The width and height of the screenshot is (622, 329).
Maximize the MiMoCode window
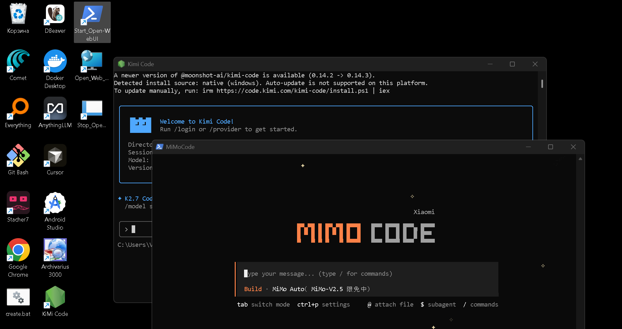[550, 147]
